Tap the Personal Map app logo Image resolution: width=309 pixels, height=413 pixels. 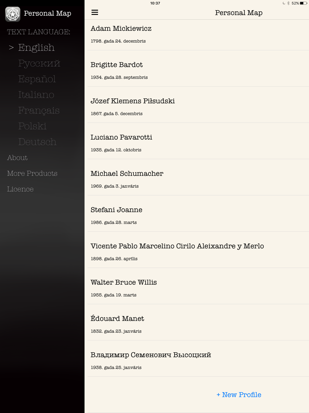[13, 14]
